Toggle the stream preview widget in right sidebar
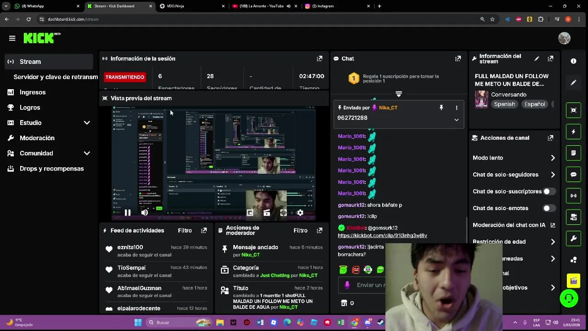588x331 pixels. 573,110
